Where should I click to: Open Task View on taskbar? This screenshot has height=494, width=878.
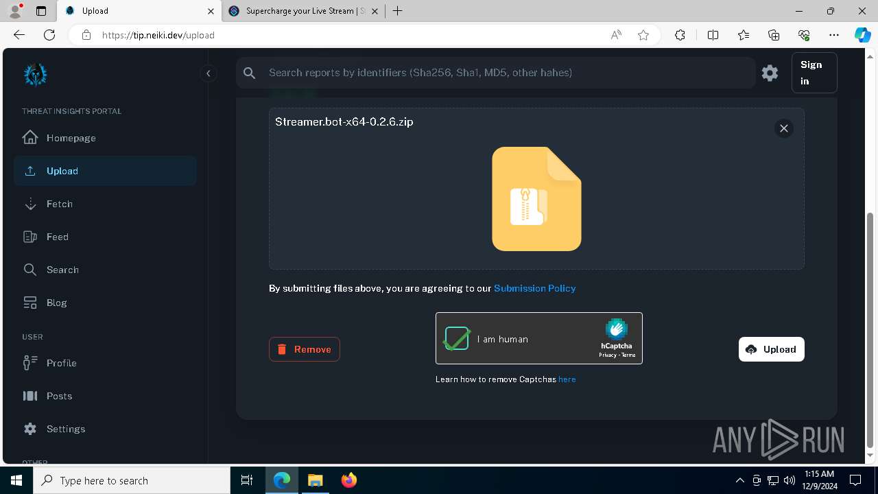click(247, 480)
